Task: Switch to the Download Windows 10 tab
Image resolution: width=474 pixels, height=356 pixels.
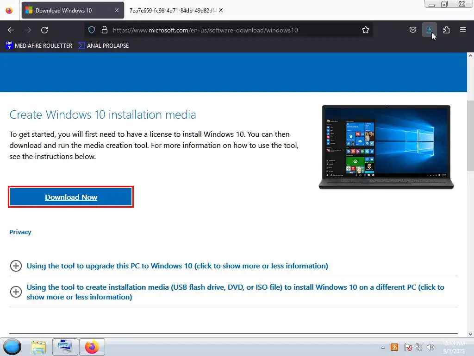Action: 73,10
